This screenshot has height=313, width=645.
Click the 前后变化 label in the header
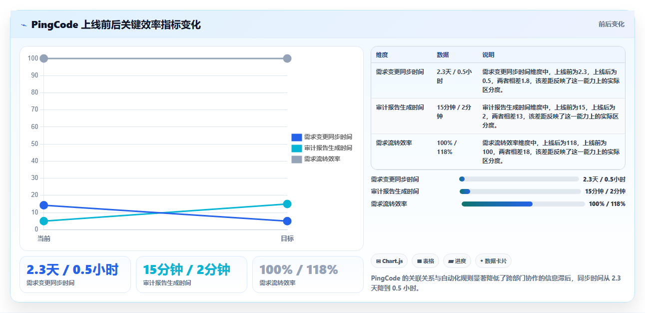612,24
